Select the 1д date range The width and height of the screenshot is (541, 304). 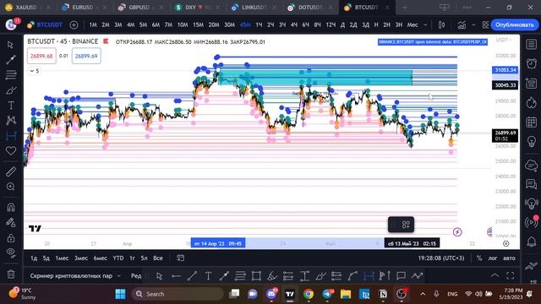34,258
